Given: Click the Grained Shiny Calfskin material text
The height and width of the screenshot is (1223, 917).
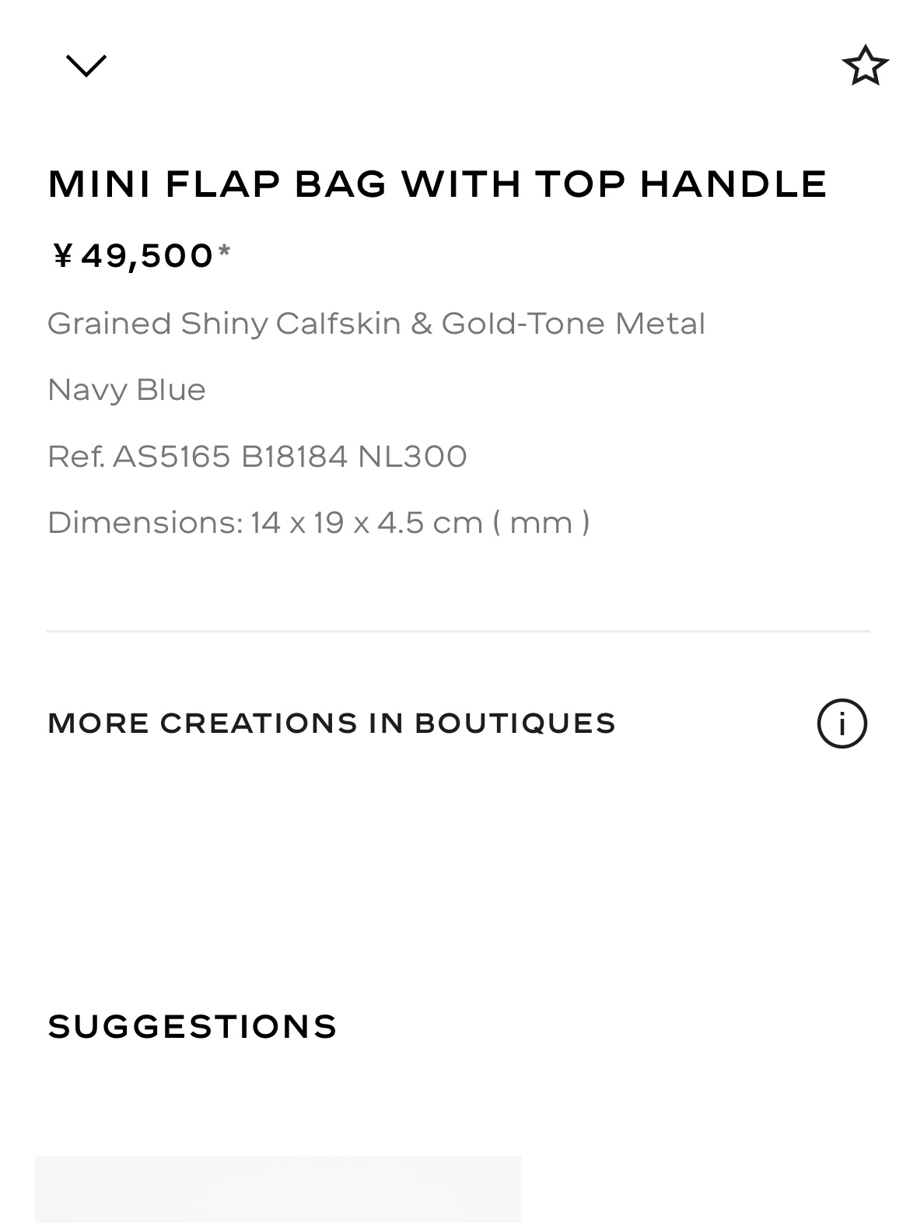Looking at the screenshot, I should click(224, 324).
